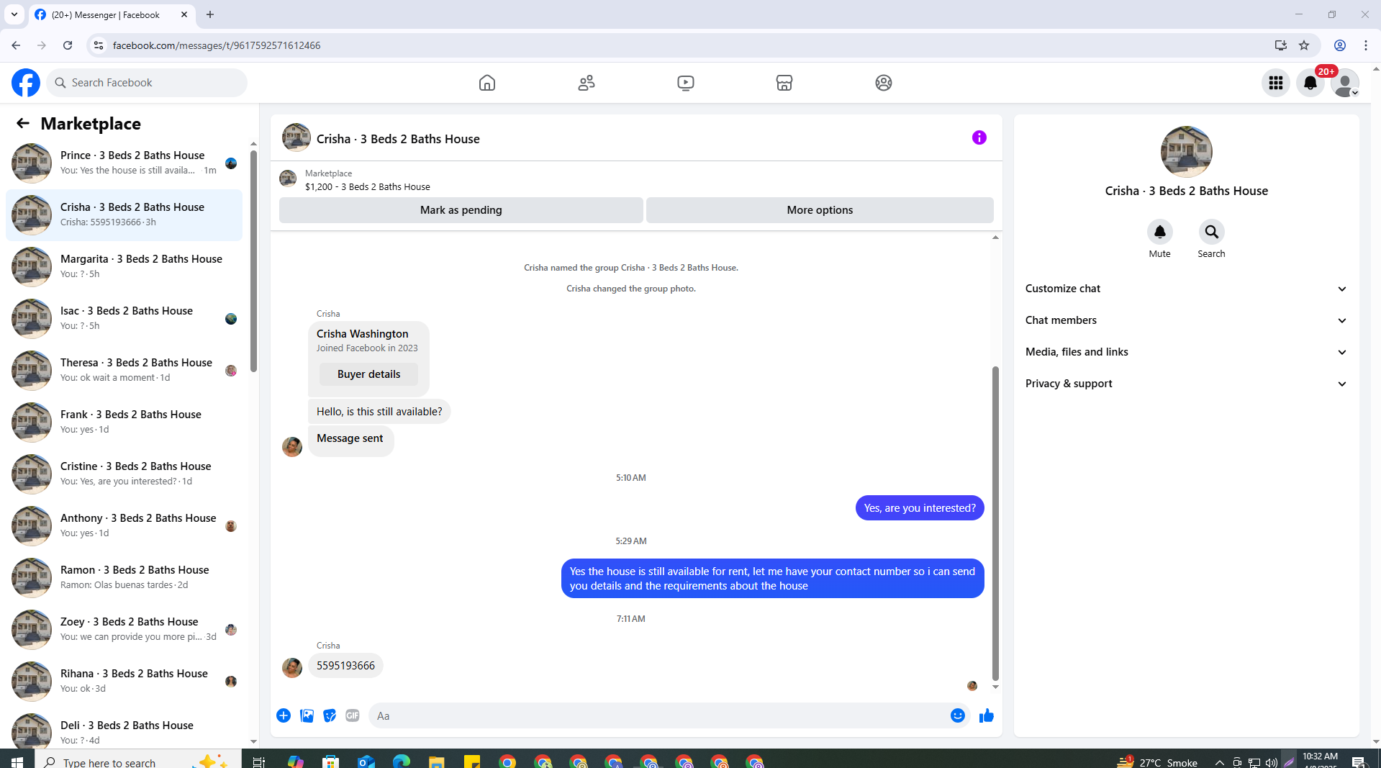Expand Chat members section

pos(1186,320)
